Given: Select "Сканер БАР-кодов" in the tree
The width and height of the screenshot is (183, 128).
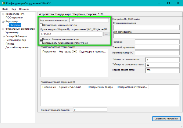Looking at the screenshot, I should pyautogui.click(x=16, y=36).
